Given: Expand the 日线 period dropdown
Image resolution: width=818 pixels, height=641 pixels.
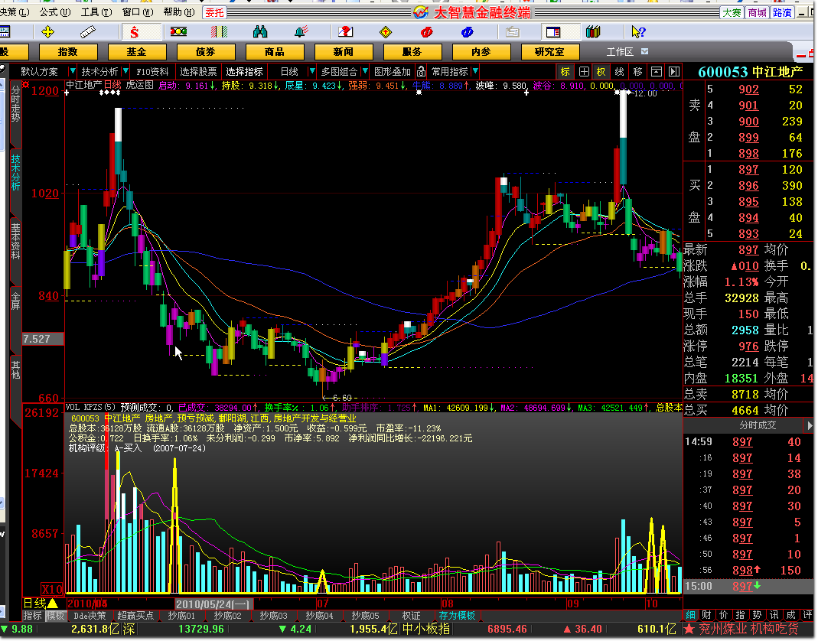Looking at the screenshot, I should [312, 72].
